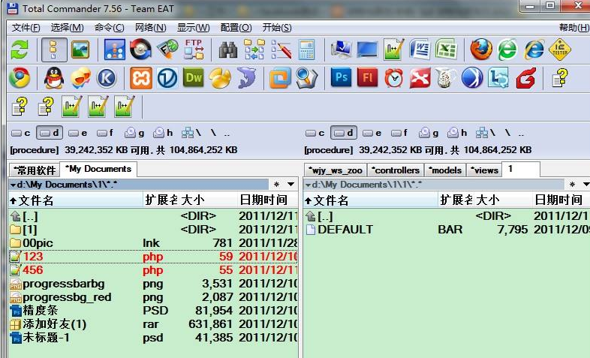
Task: Select the DEFAULT BAR file in right panel
Action: point(447,230)
